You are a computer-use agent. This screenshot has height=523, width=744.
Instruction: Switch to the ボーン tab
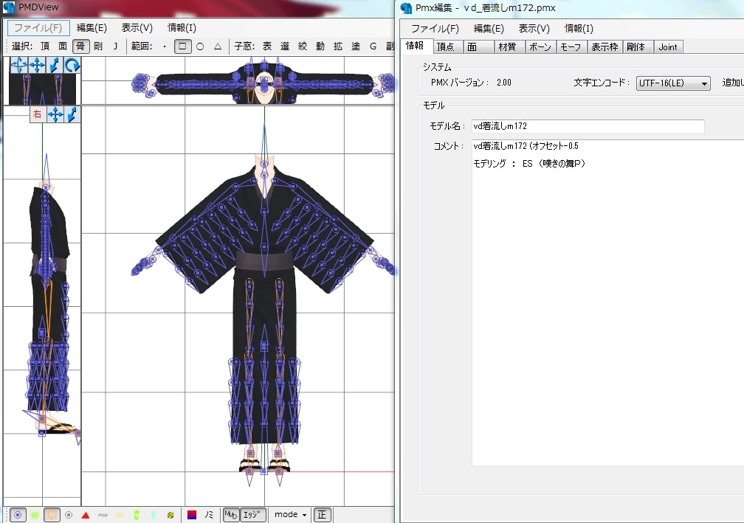tap(540, 46)
